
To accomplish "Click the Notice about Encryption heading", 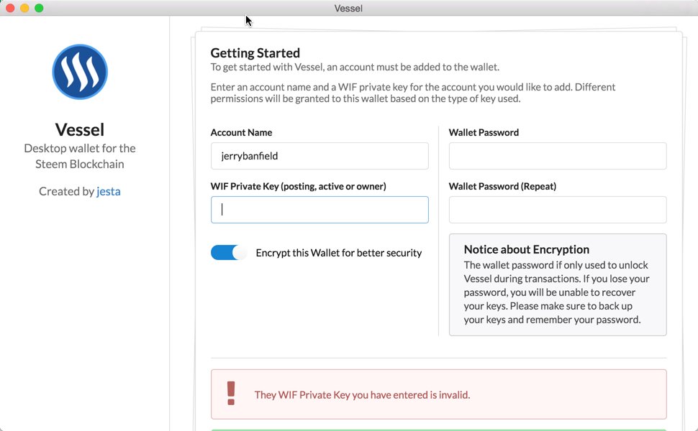I will point(527,249).
